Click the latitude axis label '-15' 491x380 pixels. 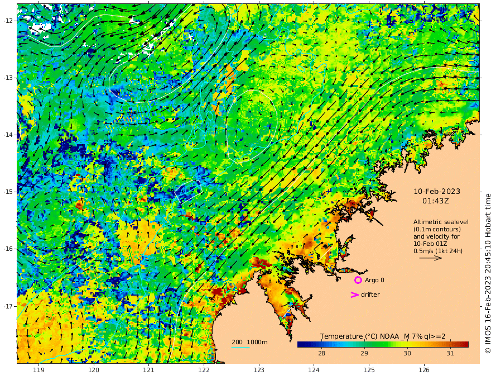point(8,192)
